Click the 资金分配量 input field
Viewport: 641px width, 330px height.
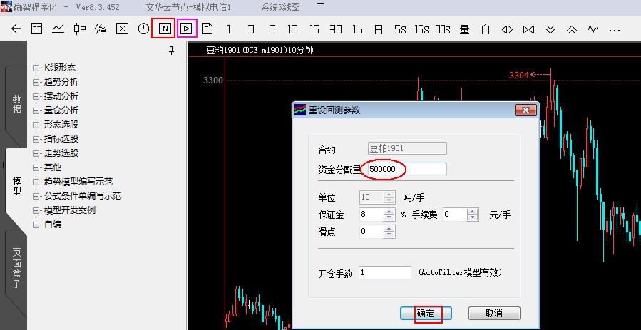coord(406,169)
